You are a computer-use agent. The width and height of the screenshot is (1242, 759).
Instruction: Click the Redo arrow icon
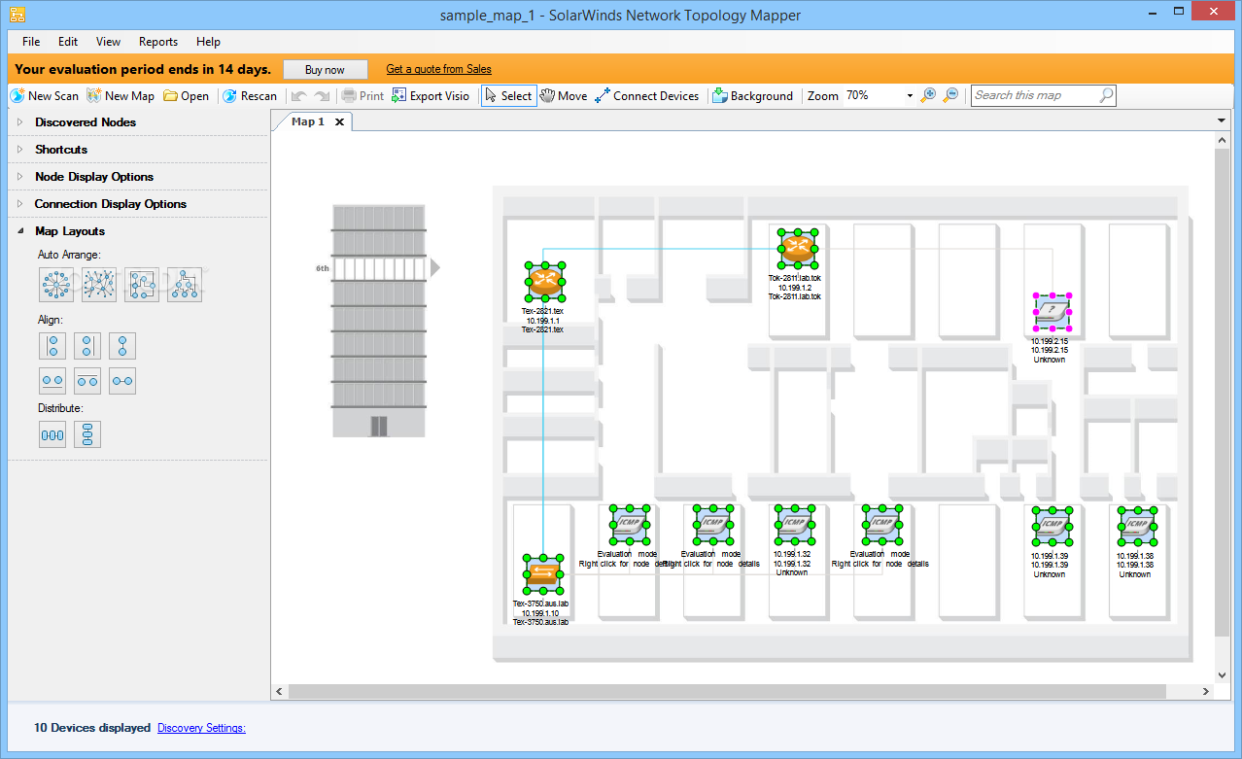point(322,96)
